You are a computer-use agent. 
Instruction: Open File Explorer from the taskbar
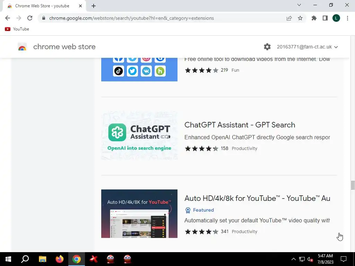(42, 259)
